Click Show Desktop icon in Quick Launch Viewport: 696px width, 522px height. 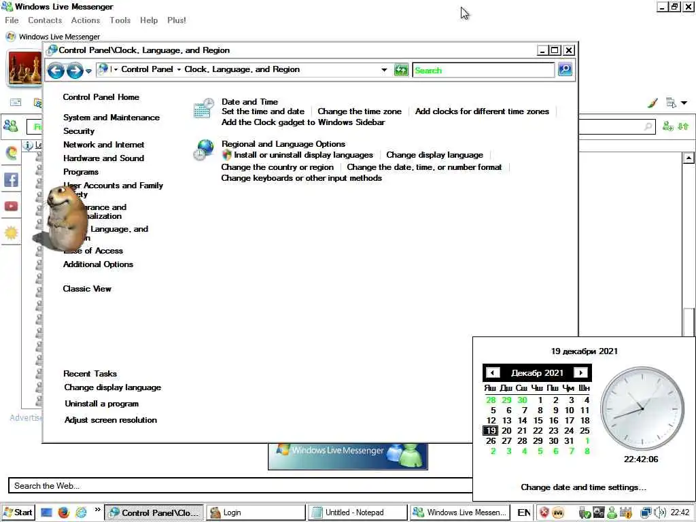[46, 512]
